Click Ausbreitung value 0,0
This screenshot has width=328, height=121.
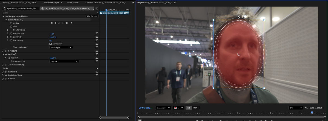point(51,40)
